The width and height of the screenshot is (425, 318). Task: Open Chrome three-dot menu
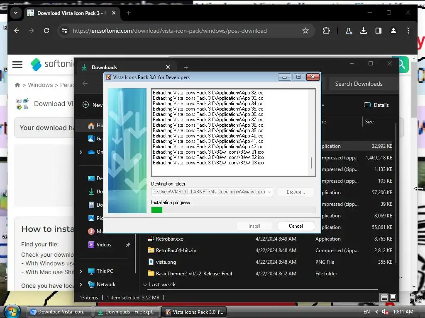[x=408, y=31]
